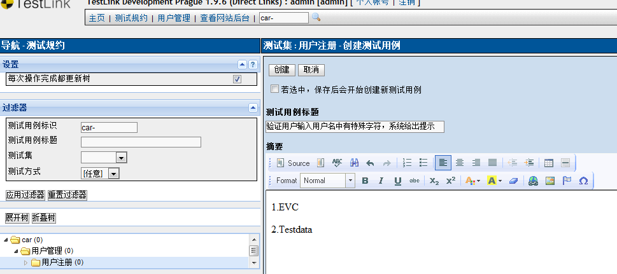The width and height of the screenshot is (617, 274).
Task: Apply strikethrough formatting
Action: pos(415,181)
